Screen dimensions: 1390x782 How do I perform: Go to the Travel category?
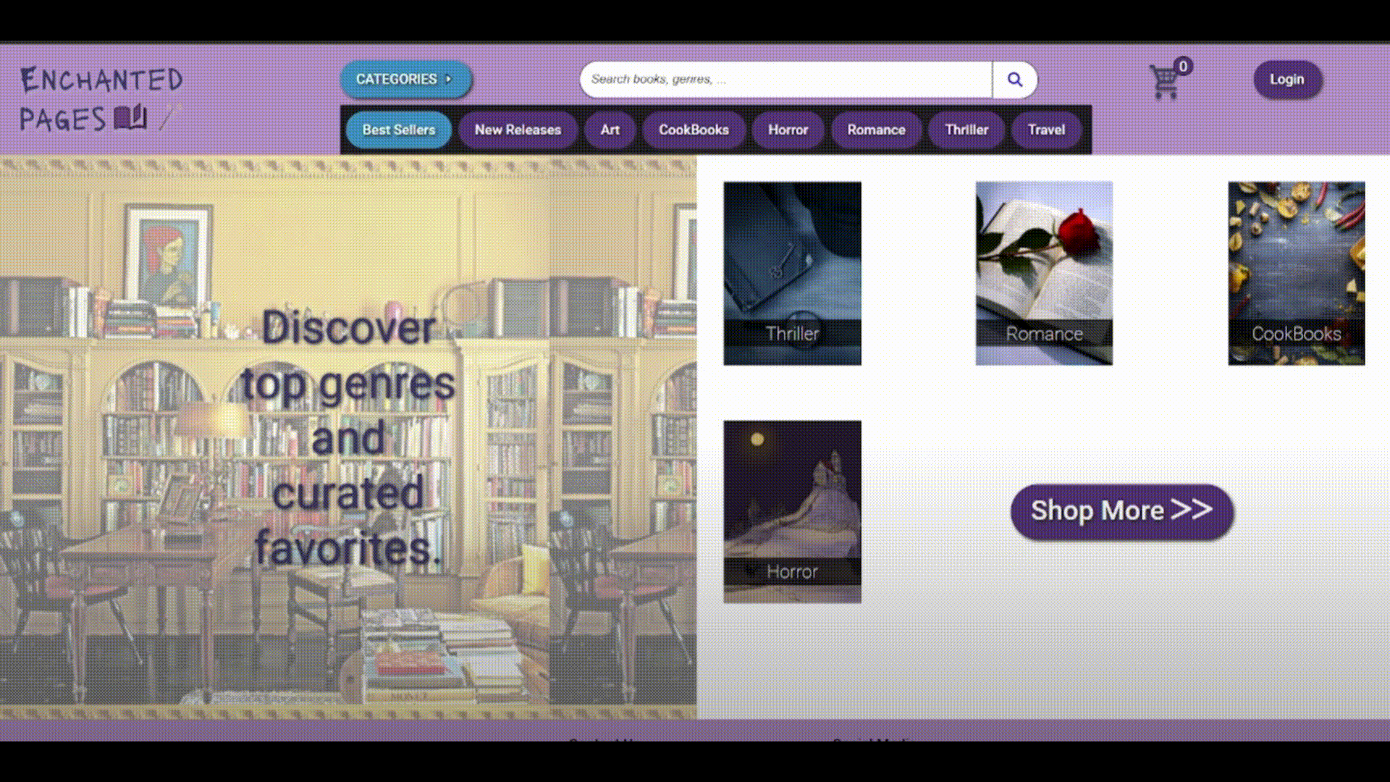click(x=1046, y=130)
